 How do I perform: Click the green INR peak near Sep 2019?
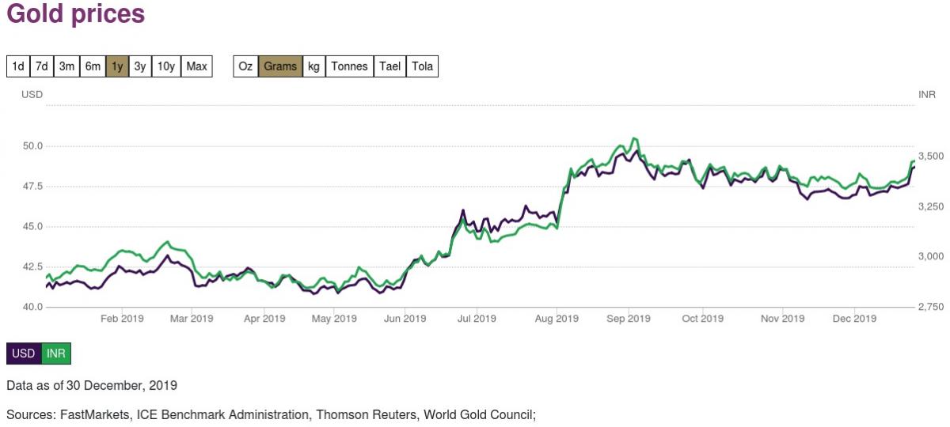[x=633, y=139]
